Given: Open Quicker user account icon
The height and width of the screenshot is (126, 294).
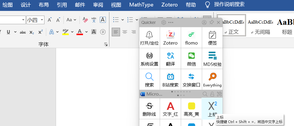Looking at the screenshot, I should [x=204, y=23].
